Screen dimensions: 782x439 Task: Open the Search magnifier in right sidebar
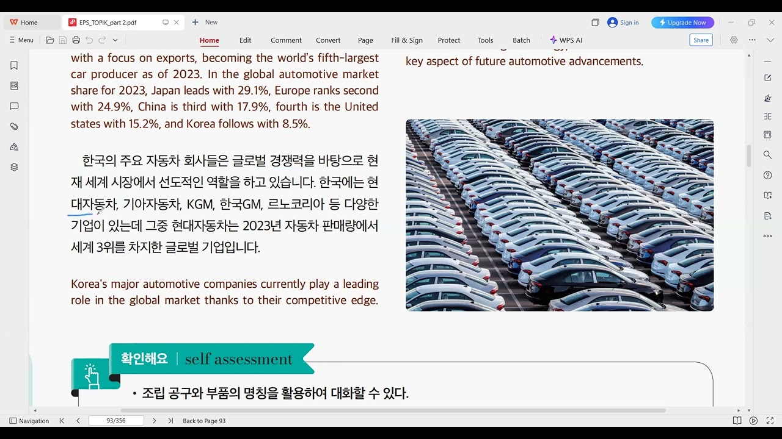click(768, 155)
